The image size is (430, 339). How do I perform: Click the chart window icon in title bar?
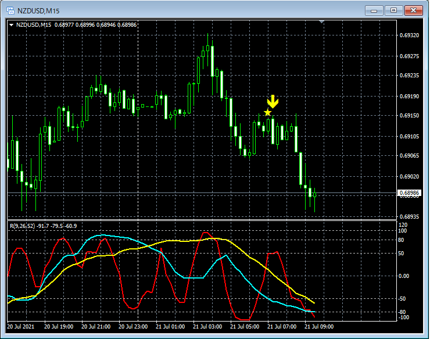point(10,10)
